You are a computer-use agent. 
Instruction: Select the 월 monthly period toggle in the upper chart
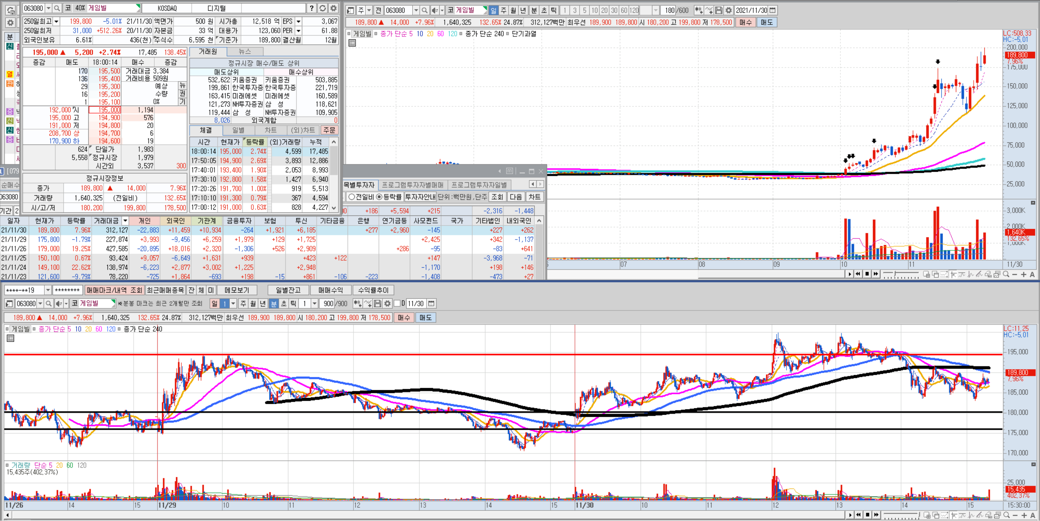coord(514,10)
